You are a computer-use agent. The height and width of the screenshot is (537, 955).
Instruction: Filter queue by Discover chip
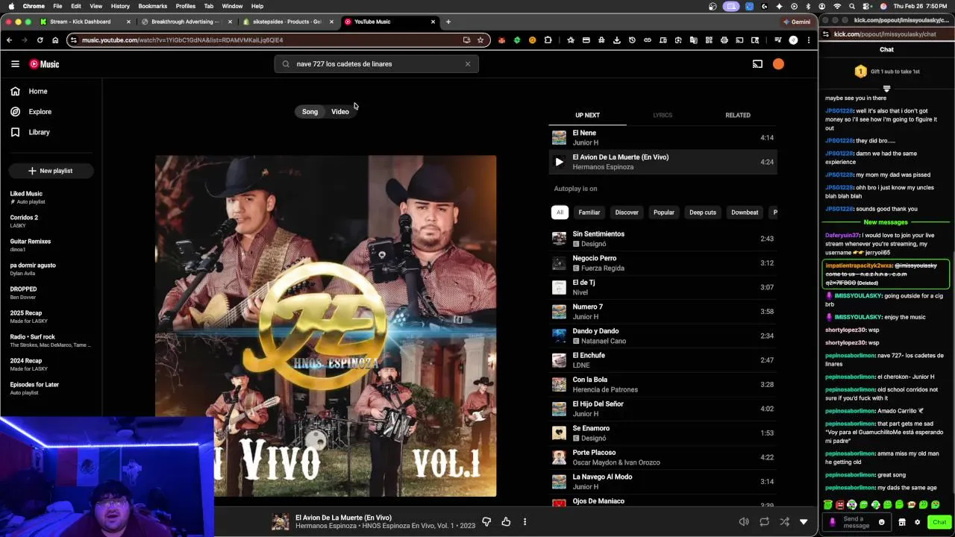[627, 213]
